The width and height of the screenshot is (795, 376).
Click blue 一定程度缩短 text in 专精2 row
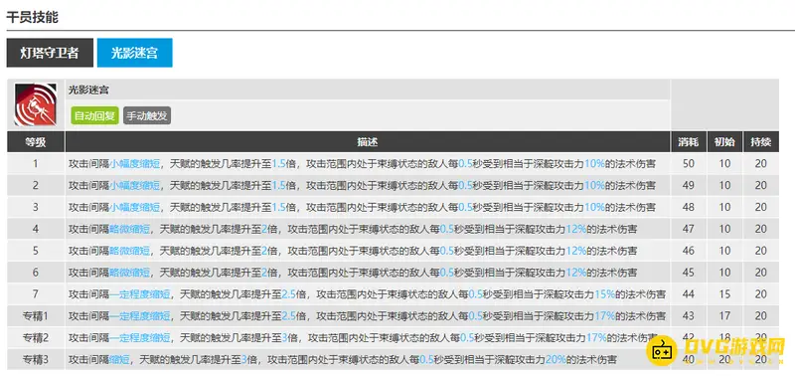[x=140, y=338]
